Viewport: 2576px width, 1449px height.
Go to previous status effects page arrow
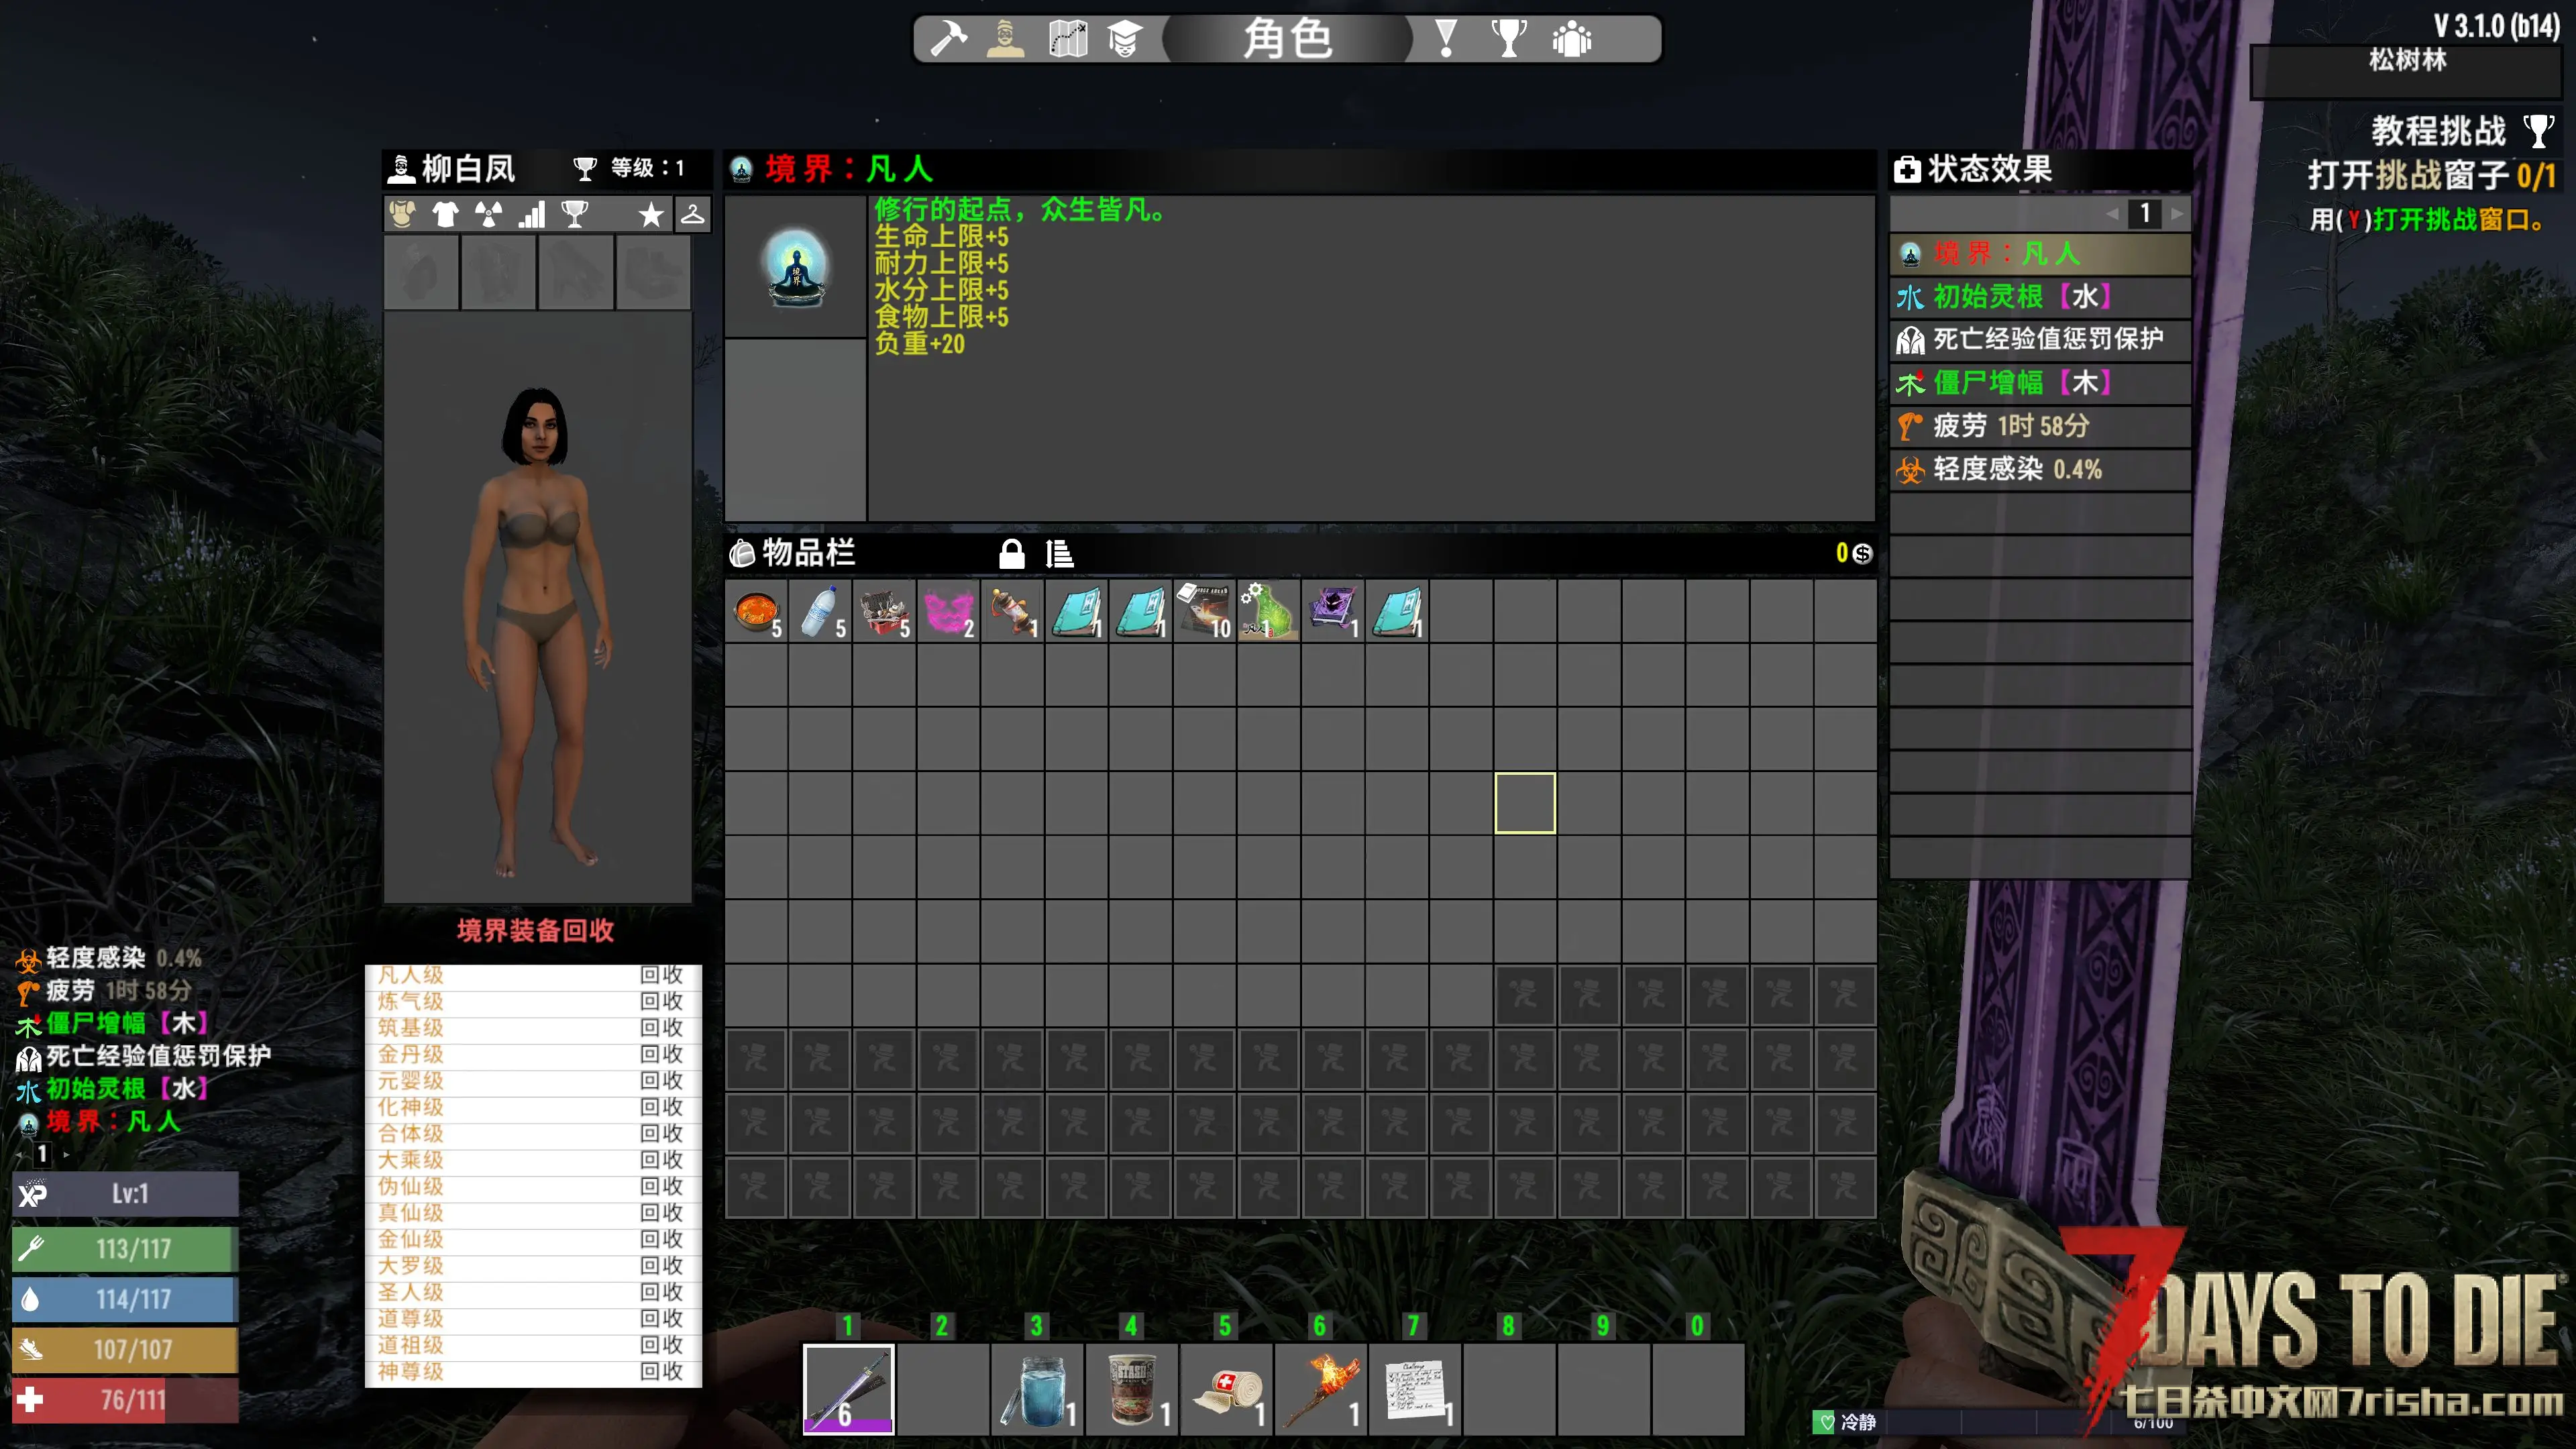click(x=2112, y=213)
